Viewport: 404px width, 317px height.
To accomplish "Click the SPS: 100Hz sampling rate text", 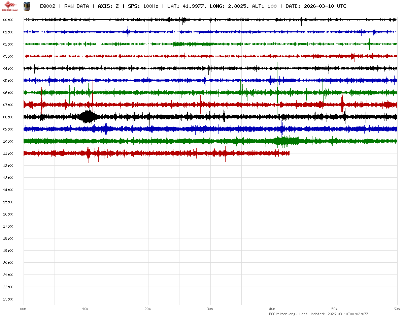I will pos(143,6).
